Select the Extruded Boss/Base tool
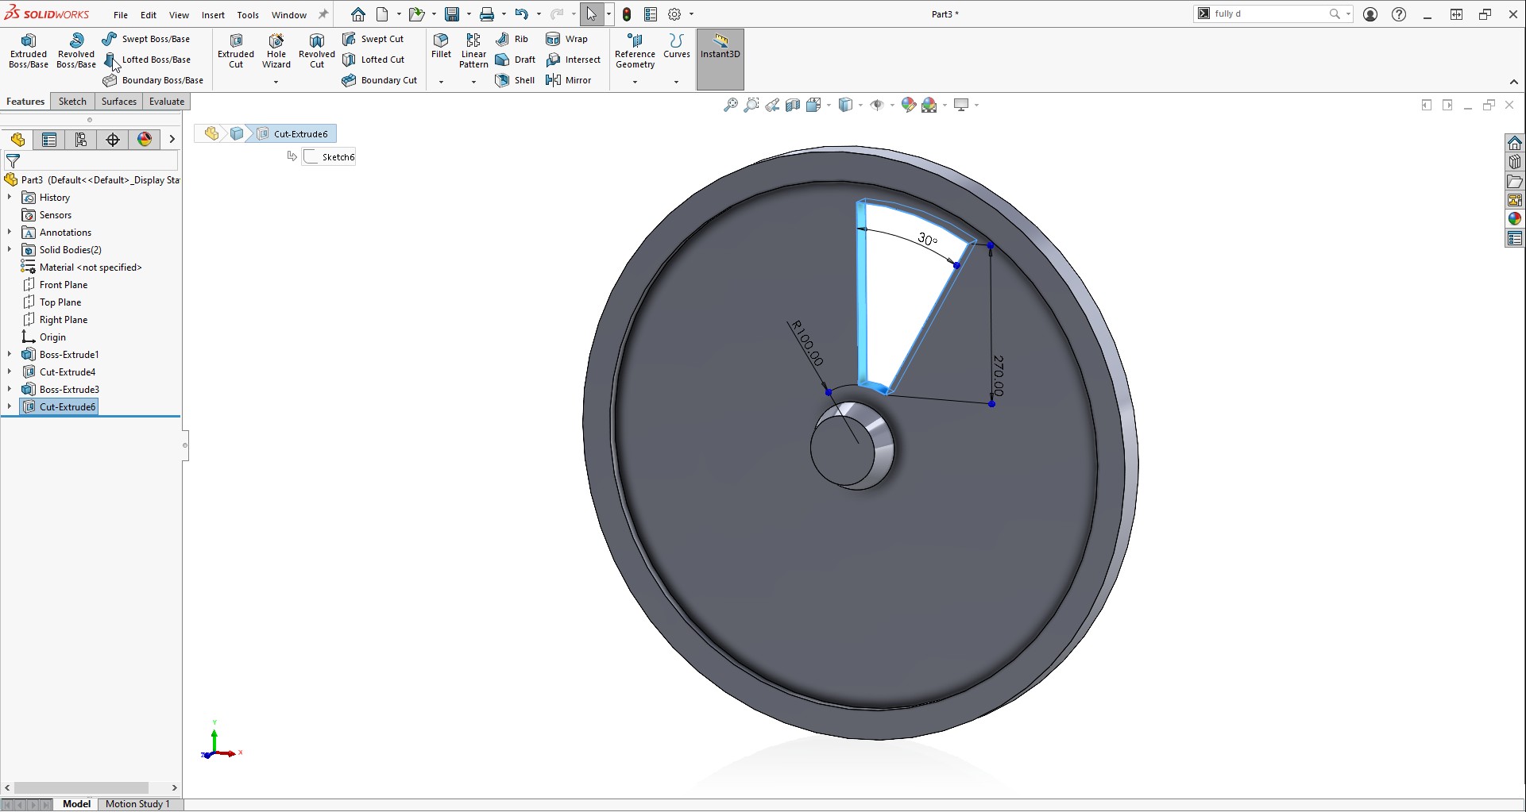This screenshot has height=812, width=1526. click(28, 49)
